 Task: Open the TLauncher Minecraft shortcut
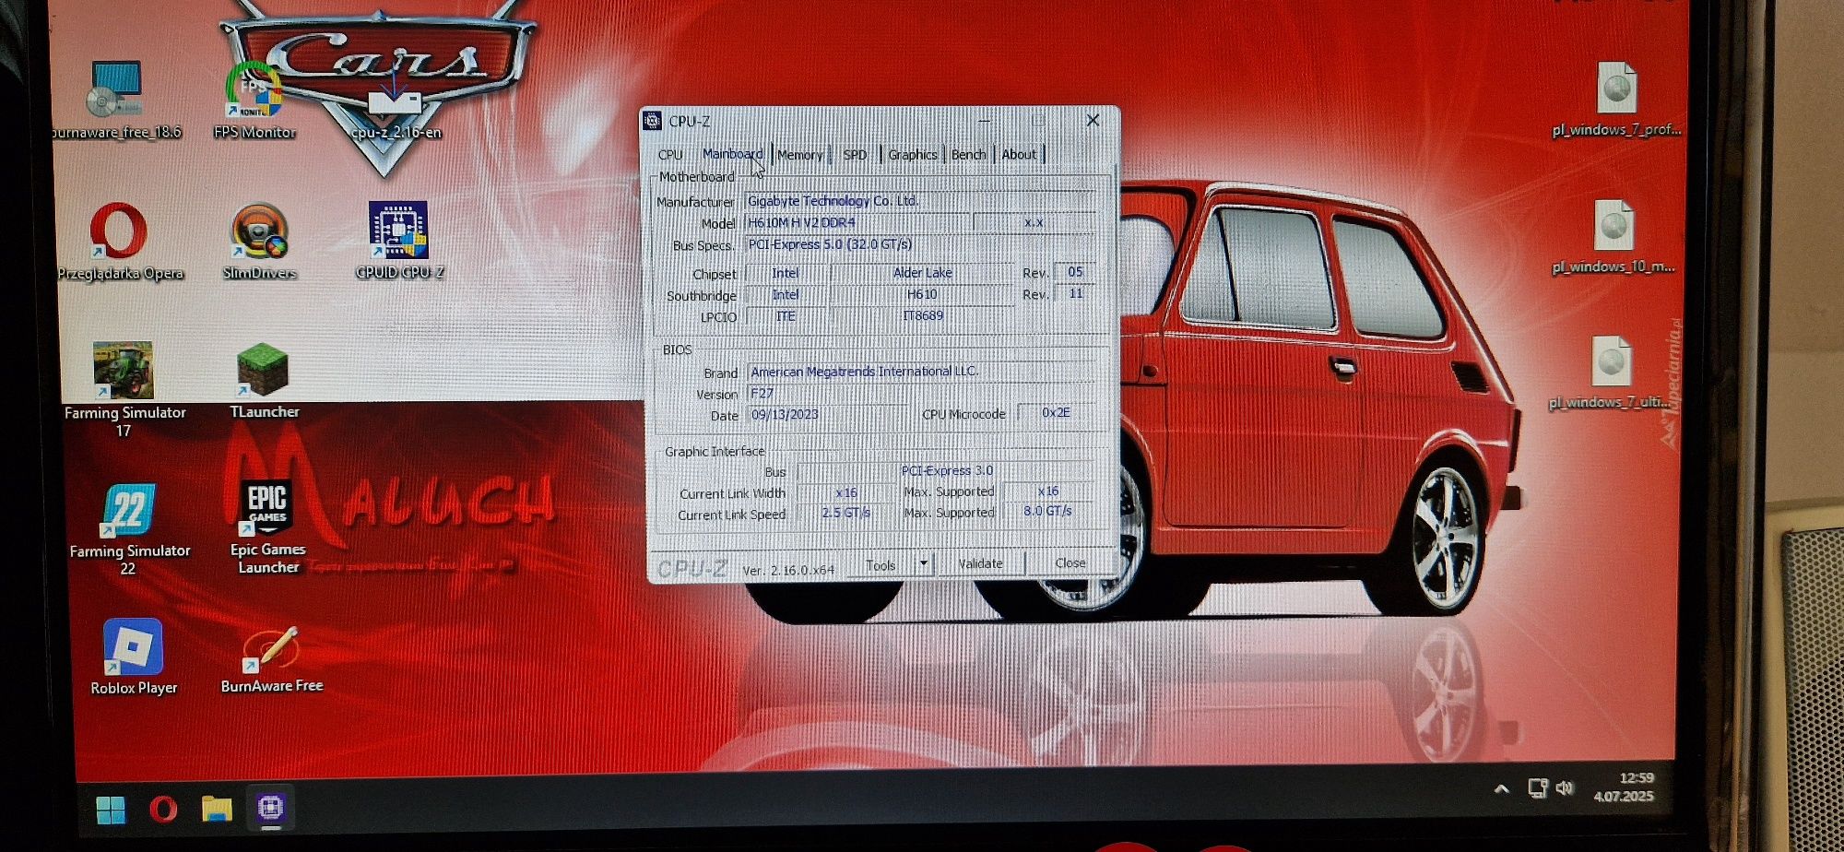[264, 382]
